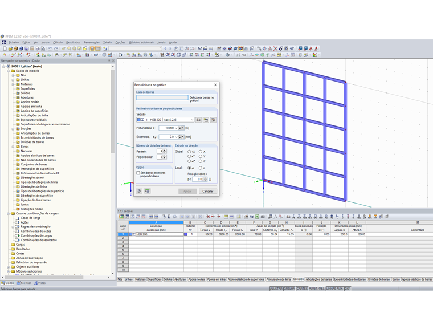The height and width of the screenshot is (325, 433).
Task: Open the Cálculo menu
Action: [58, 42]
